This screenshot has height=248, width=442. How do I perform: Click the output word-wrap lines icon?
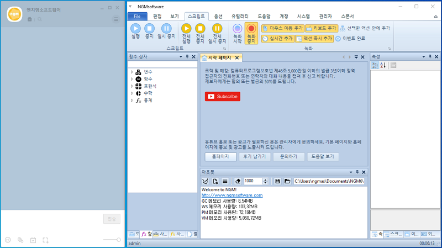click(225, 181)
